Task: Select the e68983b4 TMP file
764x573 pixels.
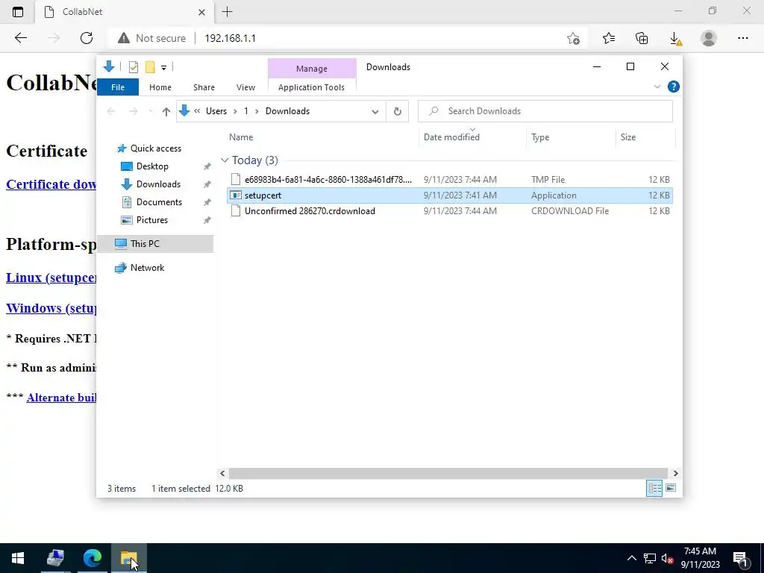Action: [449, 180]
